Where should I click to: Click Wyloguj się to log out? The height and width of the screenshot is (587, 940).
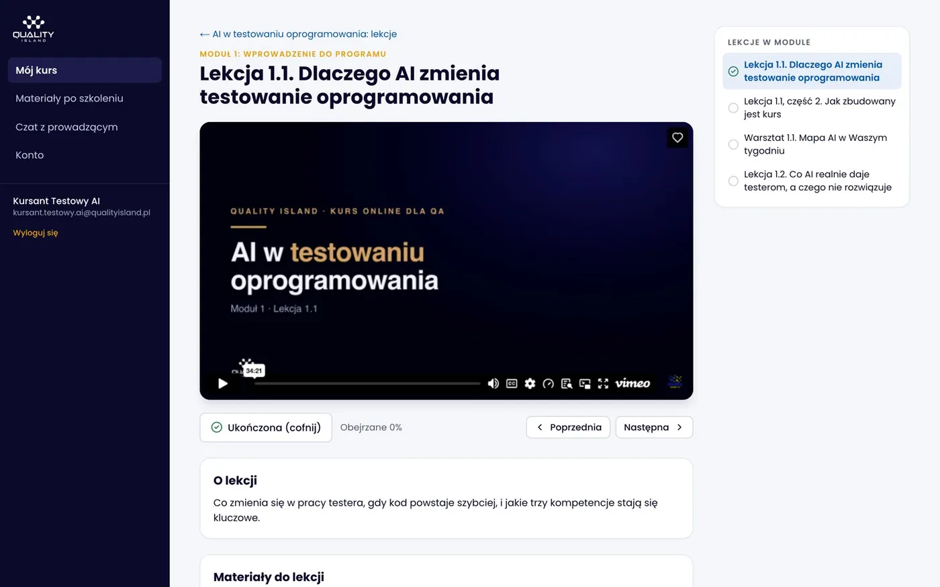(36, 233)
